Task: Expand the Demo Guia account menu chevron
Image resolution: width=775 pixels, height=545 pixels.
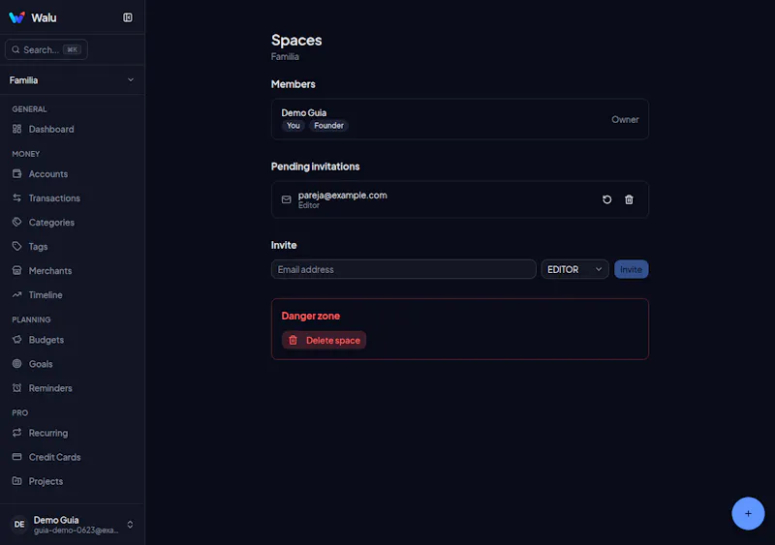Action: point(130,525)
